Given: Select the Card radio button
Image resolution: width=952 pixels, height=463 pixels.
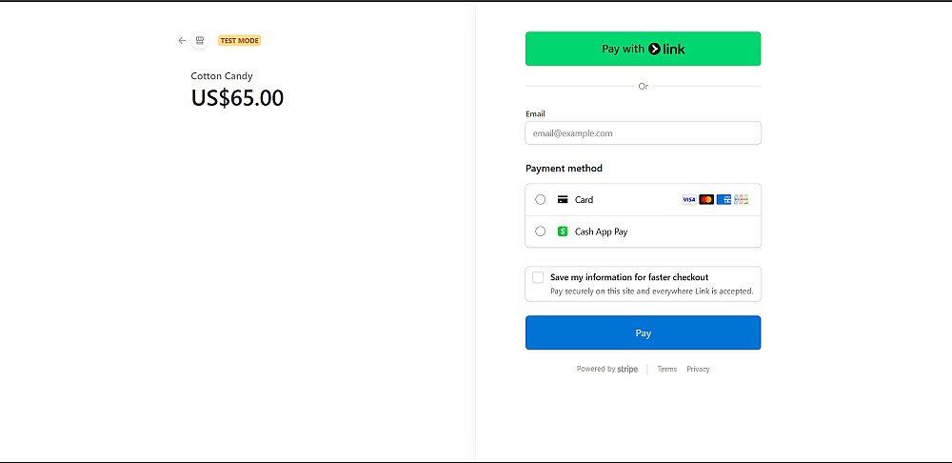Looking at the screenshot, I should click(x=541, y=200).
